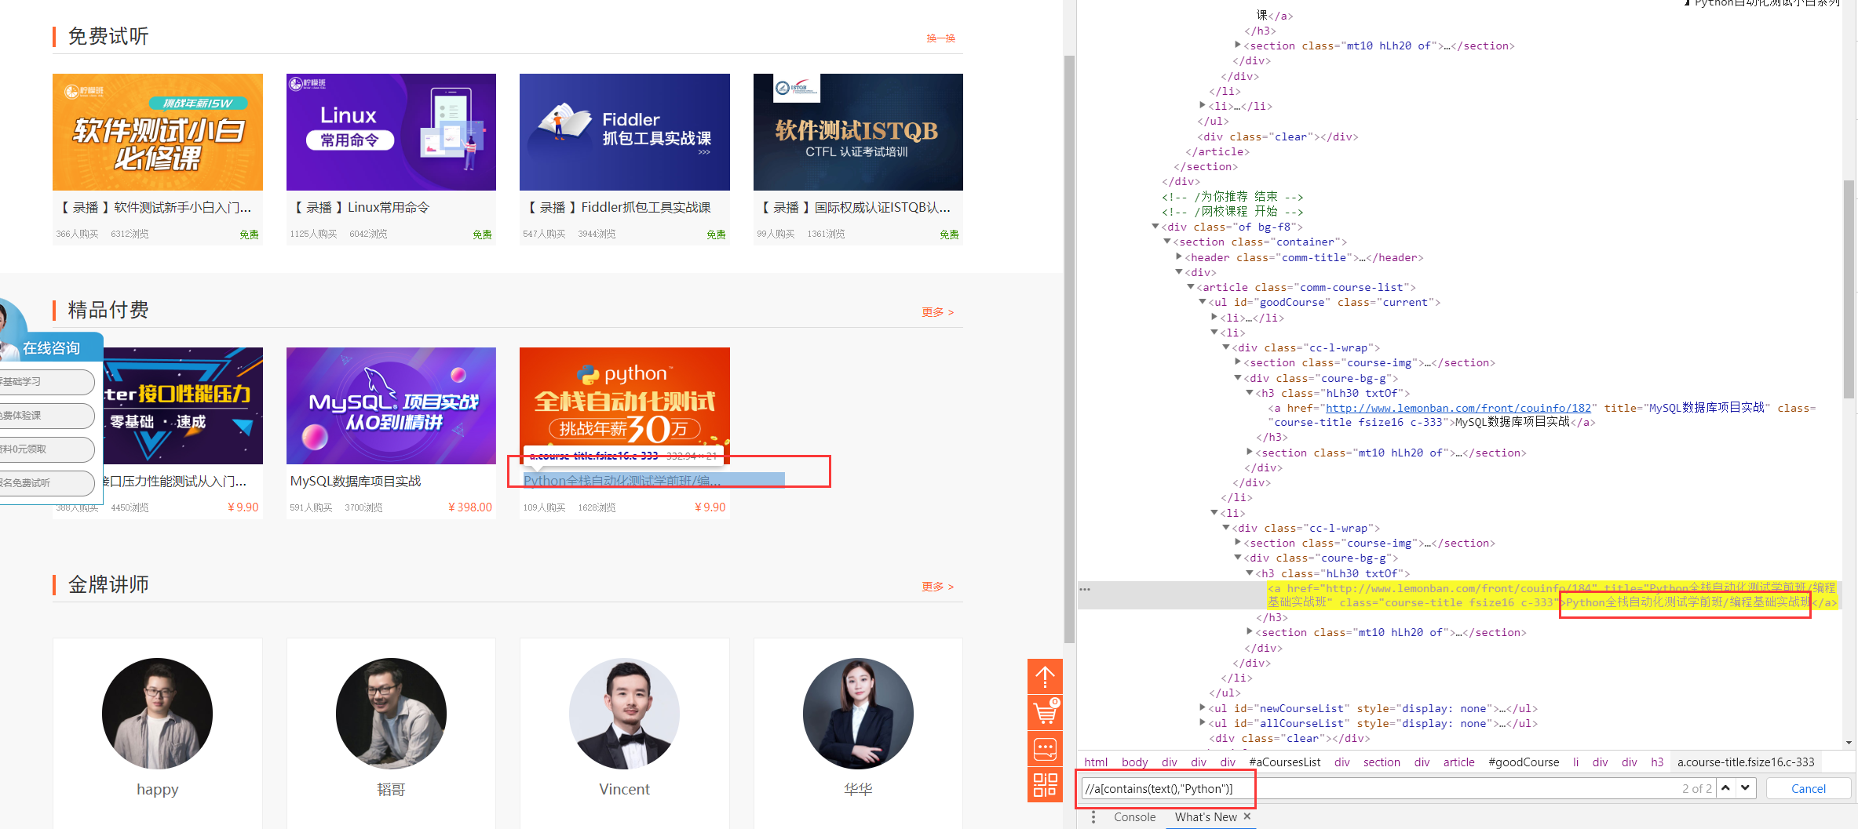Close the What's New drawer tab
This screenshot has width=1858, height=829.
pos(1247,816)
